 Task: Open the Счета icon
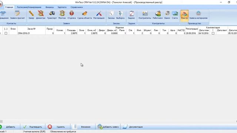(x=175, y=15)
